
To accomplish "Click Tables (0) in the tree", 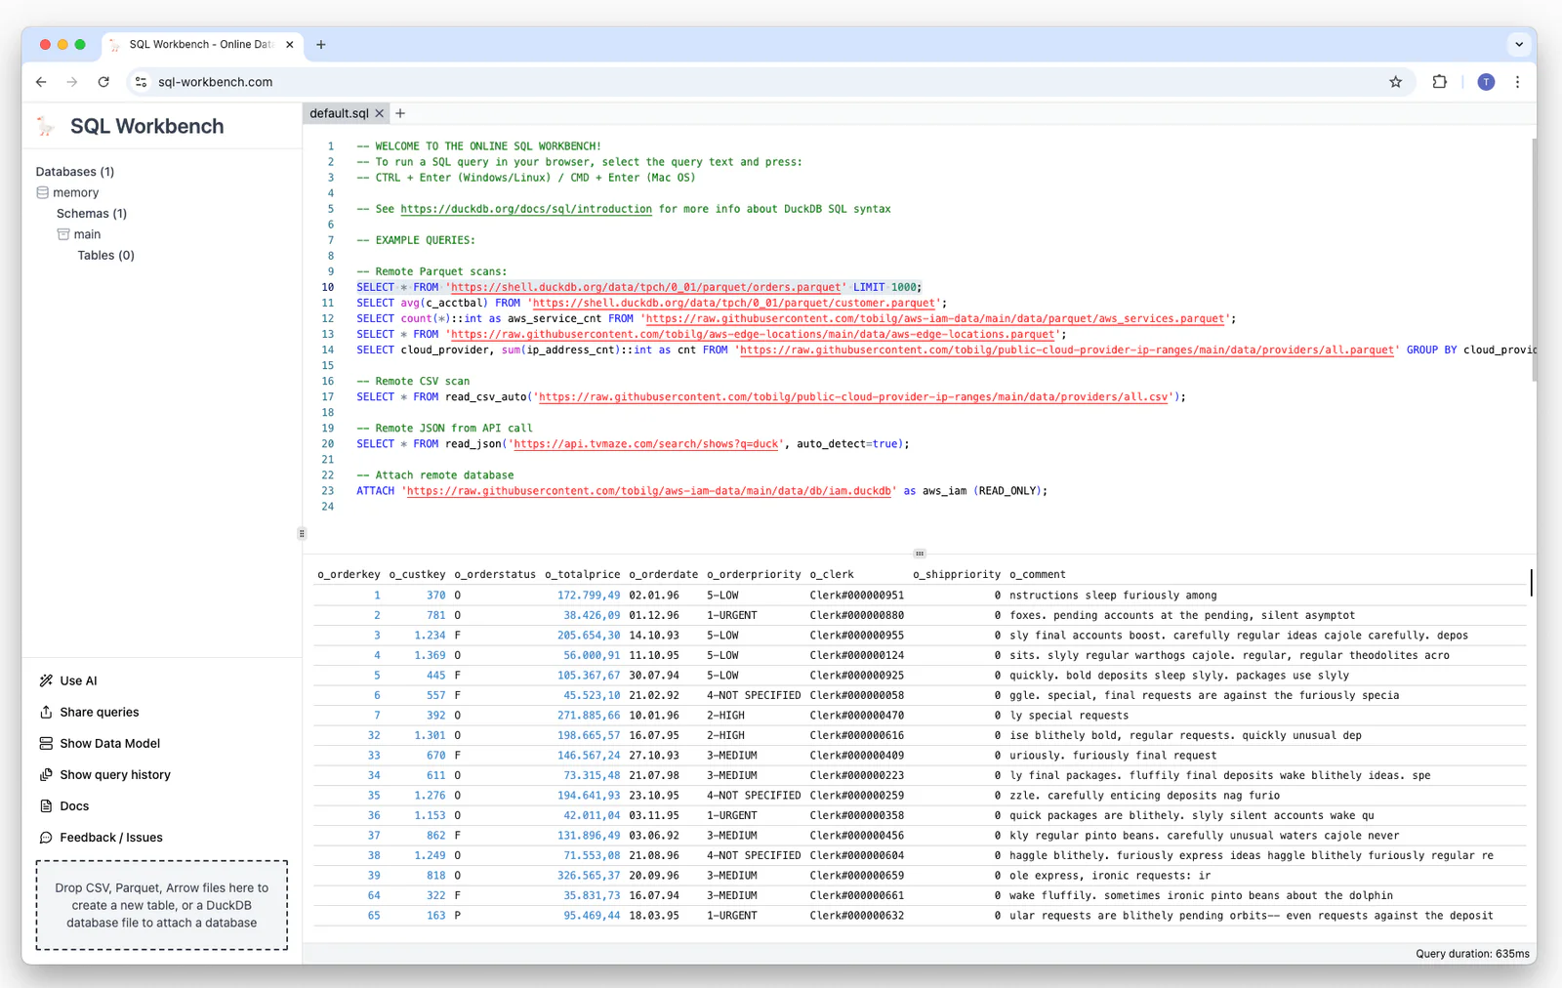I will coord(106,255).
